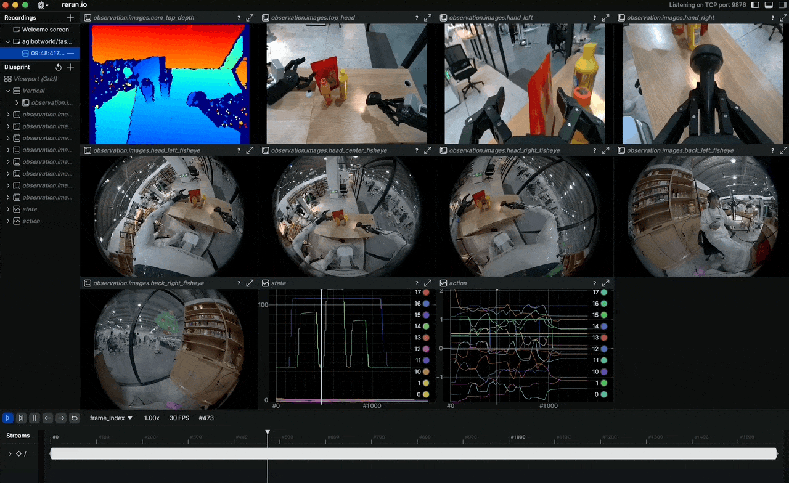Click the 30 FPS indicator
Image resolution: width=789 pixels, height=483 pixels.
click(x=179, y=418)
